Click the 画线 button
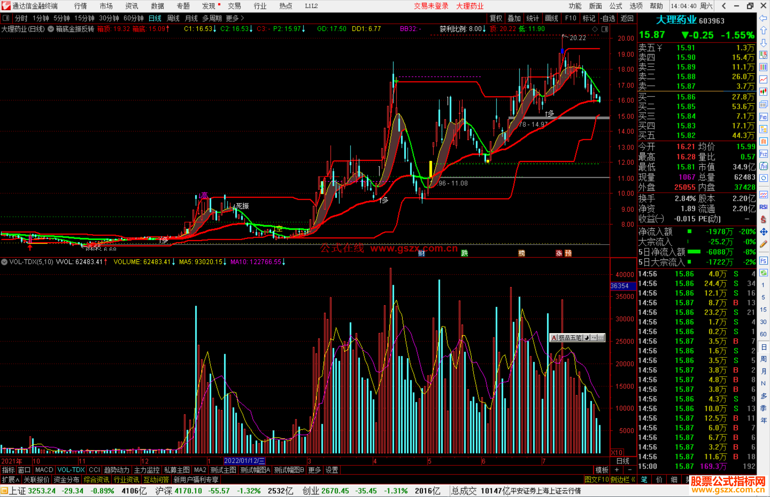Viewport: 770px width, 497px height. (x=551, y=18)
